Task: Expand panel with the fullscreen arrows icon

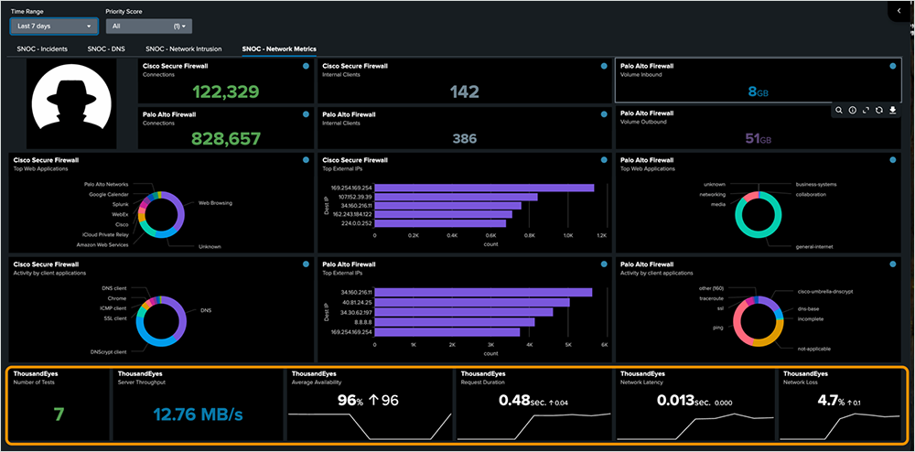Action: 866,110
